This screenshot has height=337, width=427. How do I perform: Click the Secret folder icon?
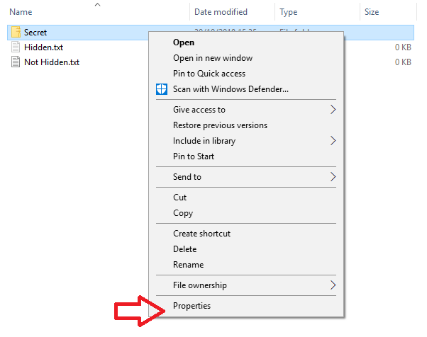click(x=16, y=32)
